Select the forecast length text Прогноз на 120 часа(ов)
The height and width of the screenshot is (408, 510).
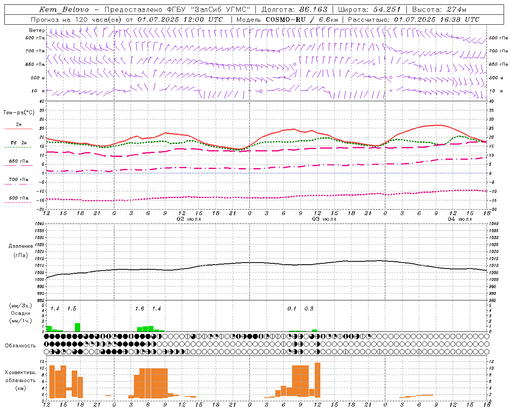pos(76,20)
